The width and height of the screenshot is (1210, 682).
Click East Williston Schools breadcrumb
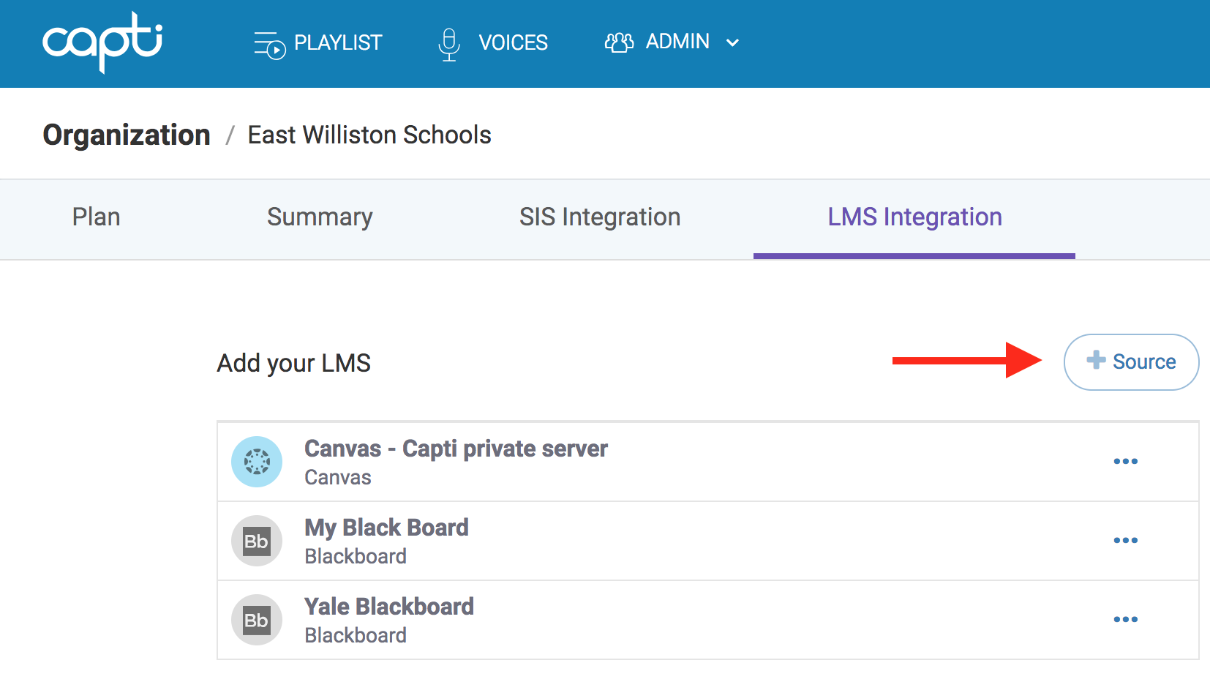pyautogui.click(x=369, y=135)
